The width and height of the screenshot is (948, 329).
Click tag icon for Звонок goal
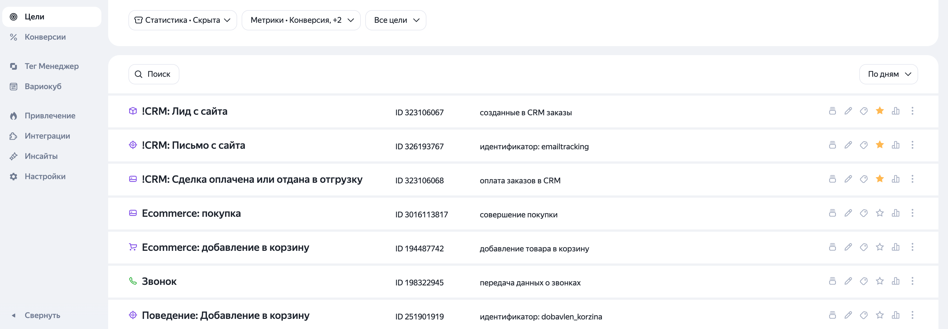tap(864, 281)
